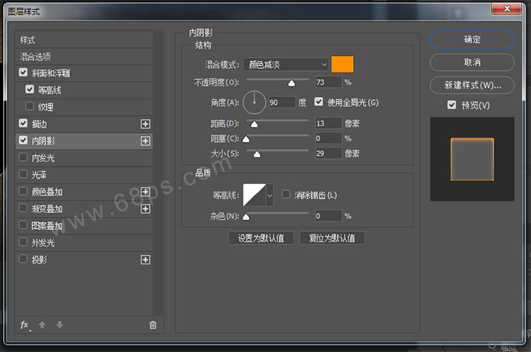Click 复位为默认值 button

tap(332, 238)
